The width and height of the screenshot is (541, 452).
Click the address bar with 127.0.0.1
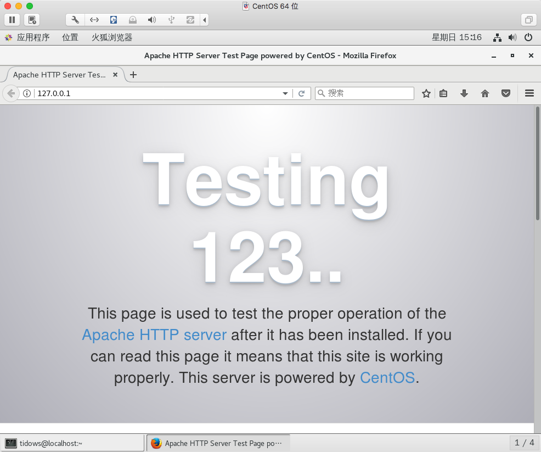click(157, 93)
